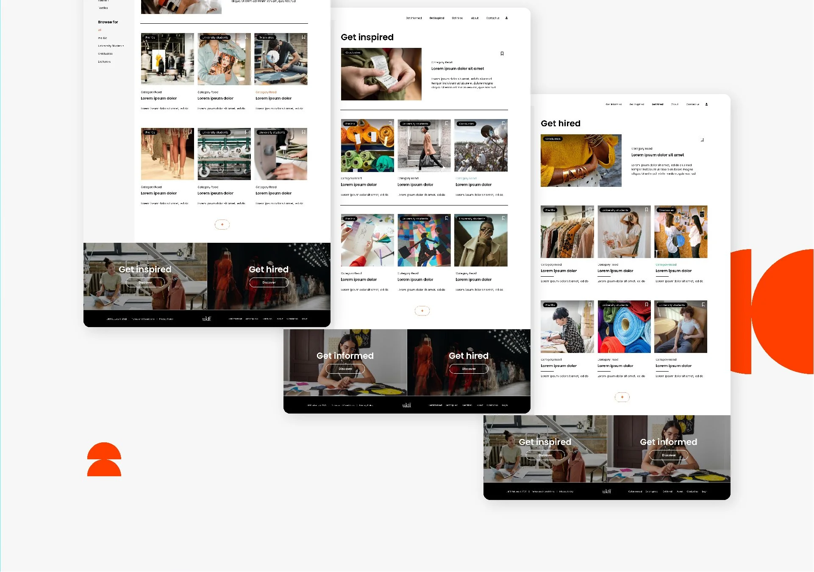Open Contact us in Get hired page navigation
The height and width of the screenshot is (572, 814).
coord(693,104)
